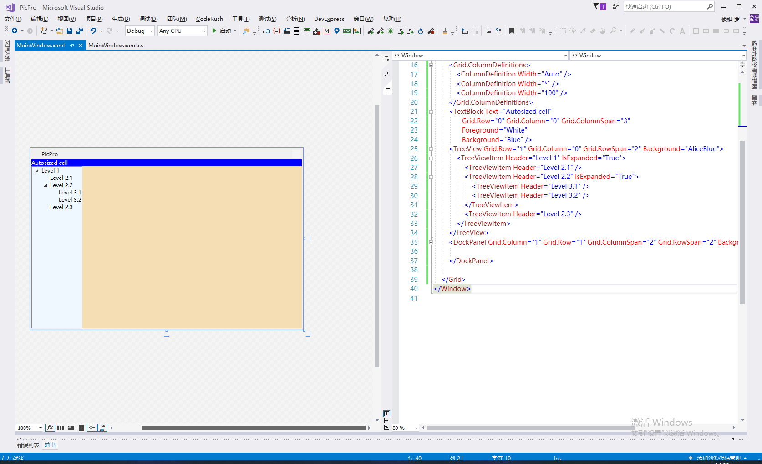Click the red curly braces CodeRush icon
Image resolution: width=762 pixels, height=464 pixels.
point(276,31)
